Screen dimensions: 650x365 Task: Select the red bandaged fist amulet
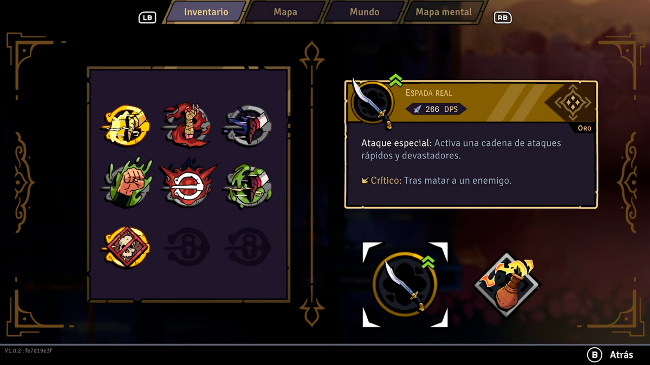pyautogui.click(x=187, y=125)
